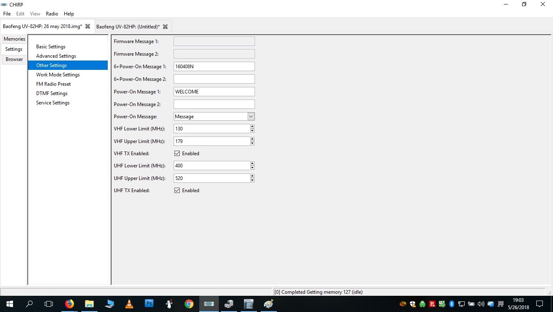
Task: Select Other Settings in the list
Action: click(x=68, y=65)
